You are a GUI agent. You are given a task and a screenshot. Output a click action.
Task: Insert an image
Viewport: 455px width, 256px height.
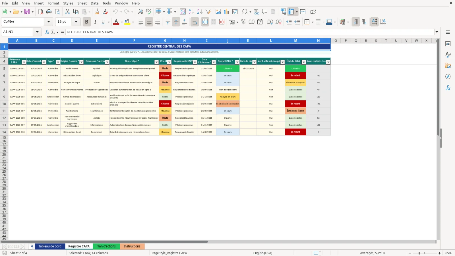[x=218, y=12]
